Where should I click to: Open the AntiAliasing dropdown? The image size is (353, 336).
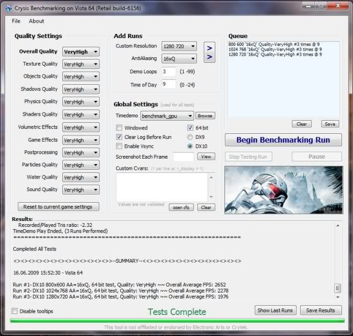179,59
